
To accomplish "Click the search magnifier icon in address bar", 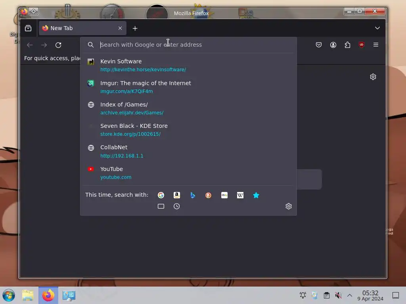I will (x=91, y=45).
